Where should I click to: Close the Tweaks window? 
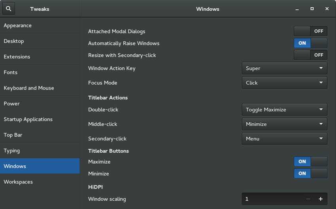pos(327,9)
